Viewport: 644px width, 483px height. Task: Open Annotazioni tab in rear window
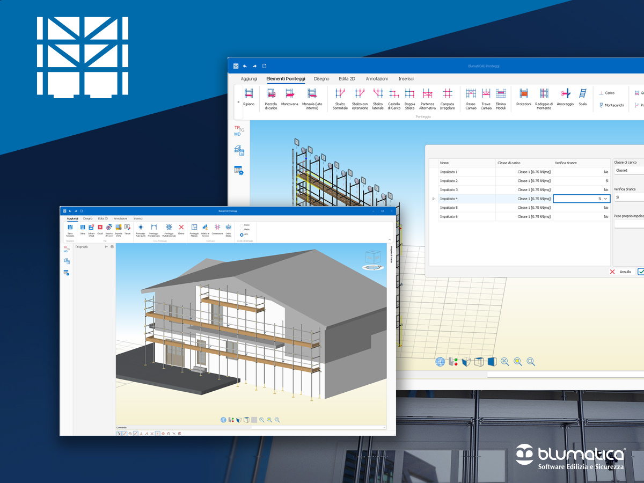coord(377,78)
